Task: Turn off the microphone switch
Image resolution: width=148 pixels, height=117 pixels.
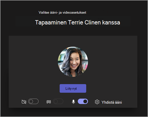Action: pos(83,101)
